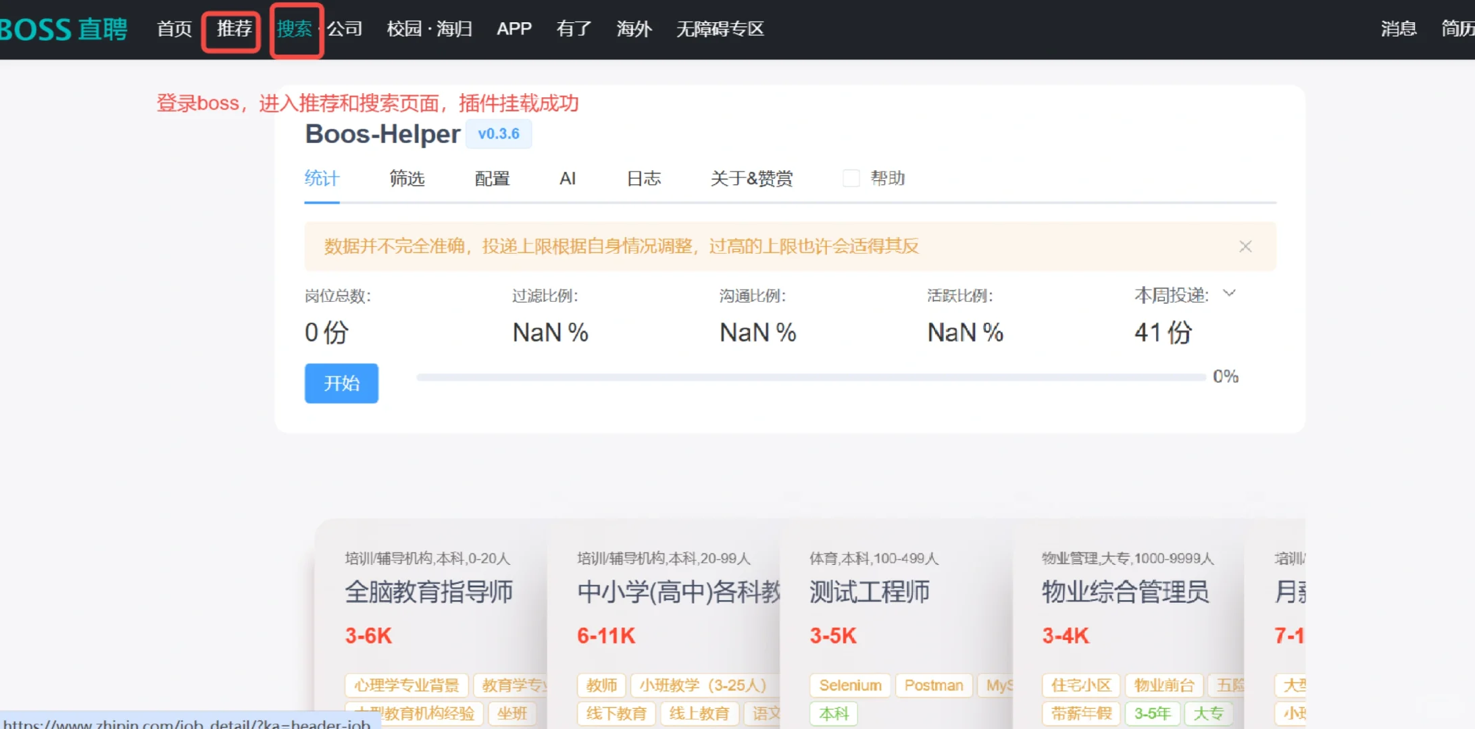The image size is (1475, 729).
Task: Click the delivery progress bar
Action: click(x=811, y=377)
